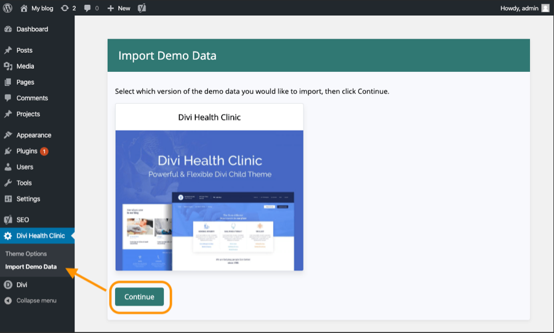Open the Yoast SEO icon in the admin bar
Viewport: 554px width, 333px height.
pos(142,8)
